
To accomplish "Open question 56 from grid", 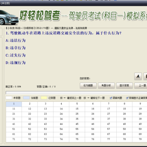I will [x=93, y=129].
